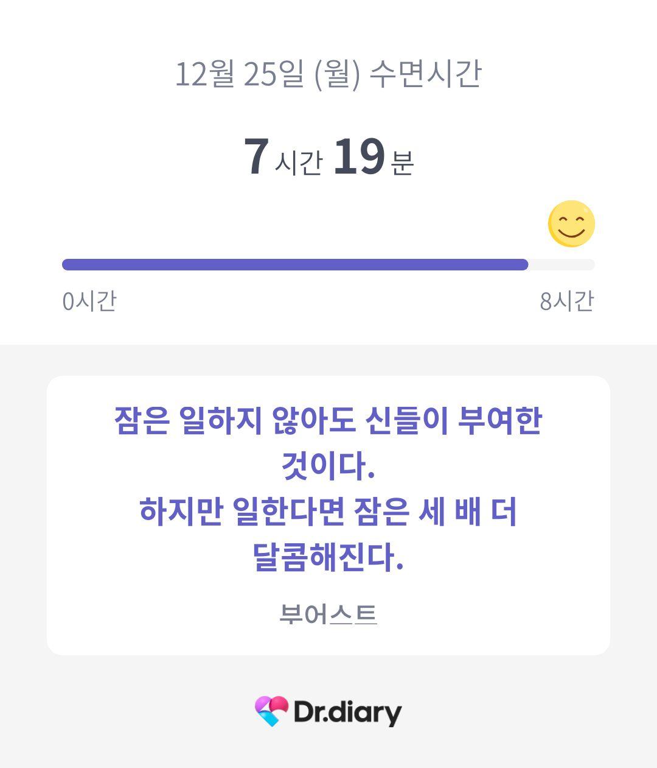Click the quote line 달콤해진다.
Screen dimensions: 657x768
coord(328,557)
